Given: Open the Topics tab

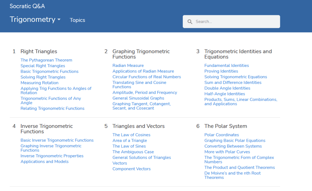Looking at the screenshot, I should click(77, 20).
